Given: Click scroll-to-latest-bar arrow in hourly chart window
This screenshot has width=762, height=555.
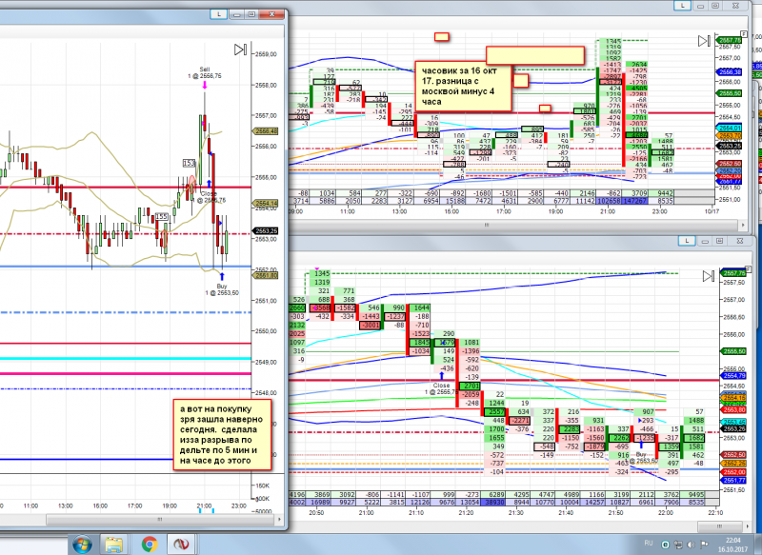Looking at the screenshot, I should pyautogui.click(x=704, y=41).
